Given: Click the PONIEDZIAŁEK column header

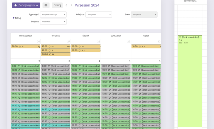Looking at the screenshot, I should point(26,36).
